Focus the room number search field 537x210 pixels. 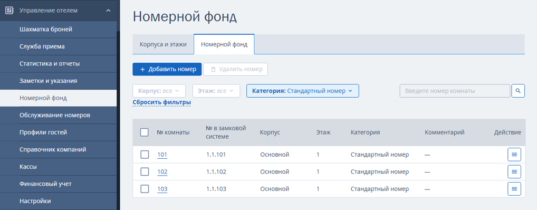455,91
